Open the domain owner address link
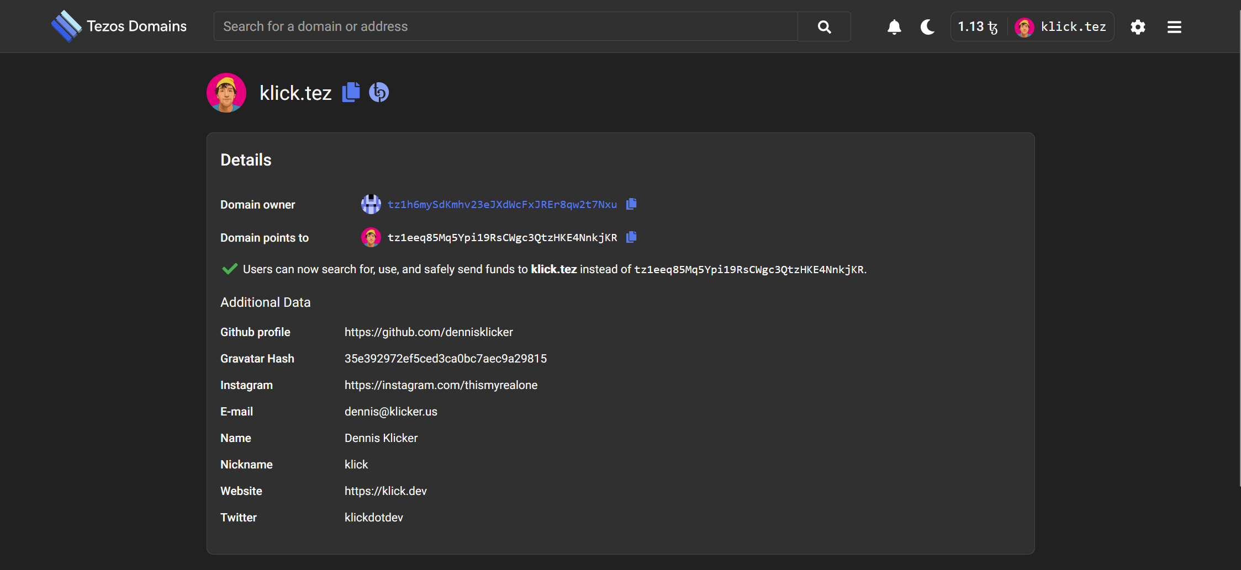This screenshot has width=1241, height=570. 502,204
